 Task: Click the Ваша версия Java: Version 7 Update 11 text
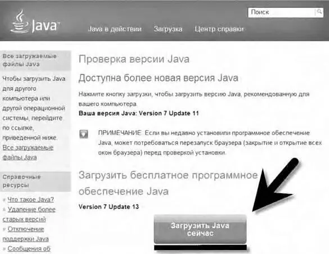[x=139, y=113]
